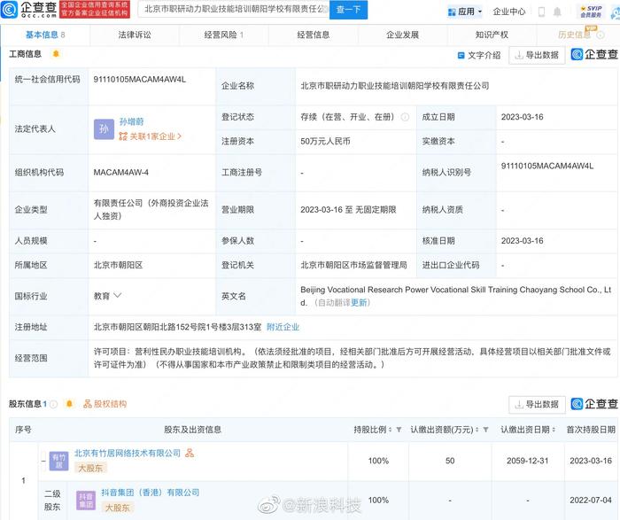This screenshot has width=620, height=520.
Task: Click the 抖音集团 shareholder logo thumbnail
Action: 86,500
